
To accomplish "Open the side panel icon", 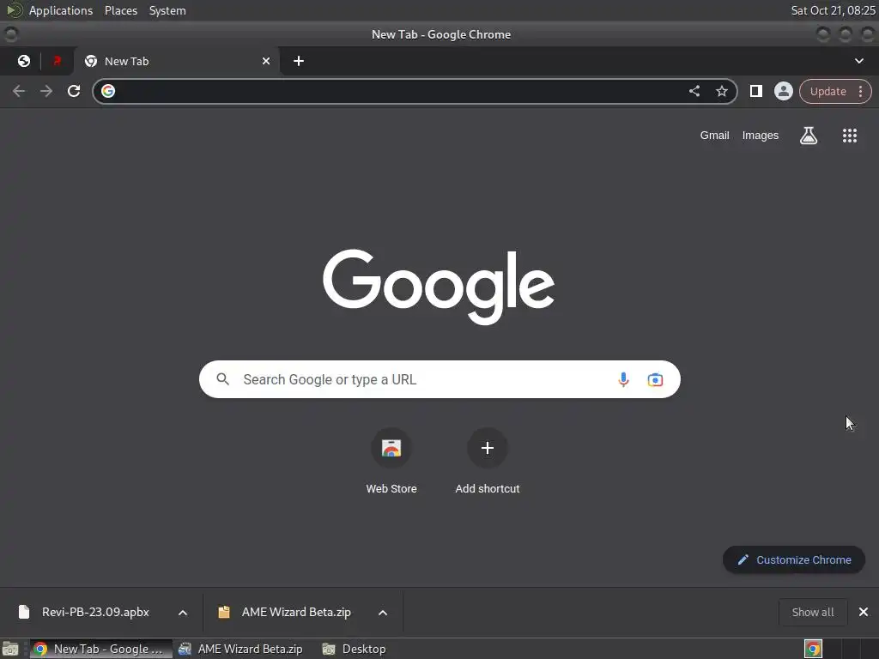I will click(x=755, y=91).
